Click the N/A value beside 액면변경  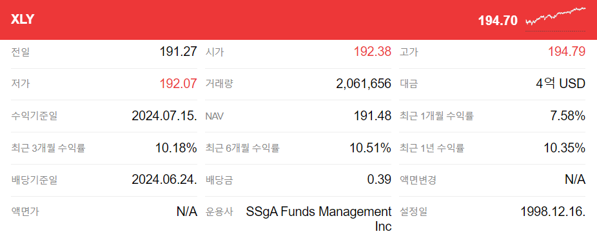click(x=575, y=180)
